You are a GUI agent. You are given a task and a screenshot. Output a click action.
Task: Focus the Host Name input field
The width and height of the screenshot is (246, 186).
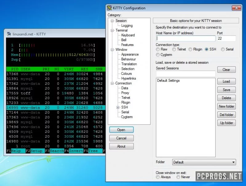pyautogui.click(x=186, y=38)
